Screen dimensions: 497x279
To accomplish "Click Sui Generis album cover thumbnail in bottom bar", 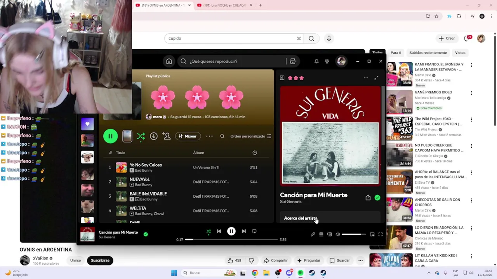I will 87,234.
